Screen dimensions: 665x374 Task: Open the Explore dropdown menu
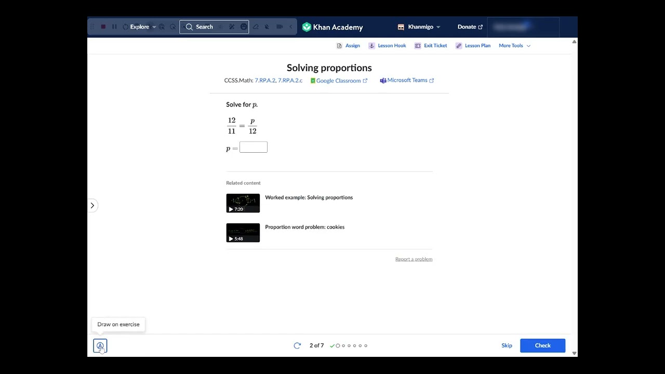(x=143, y=27)
